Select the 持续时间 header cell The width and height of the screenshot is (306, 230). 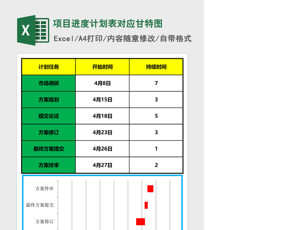coord(156,67)
